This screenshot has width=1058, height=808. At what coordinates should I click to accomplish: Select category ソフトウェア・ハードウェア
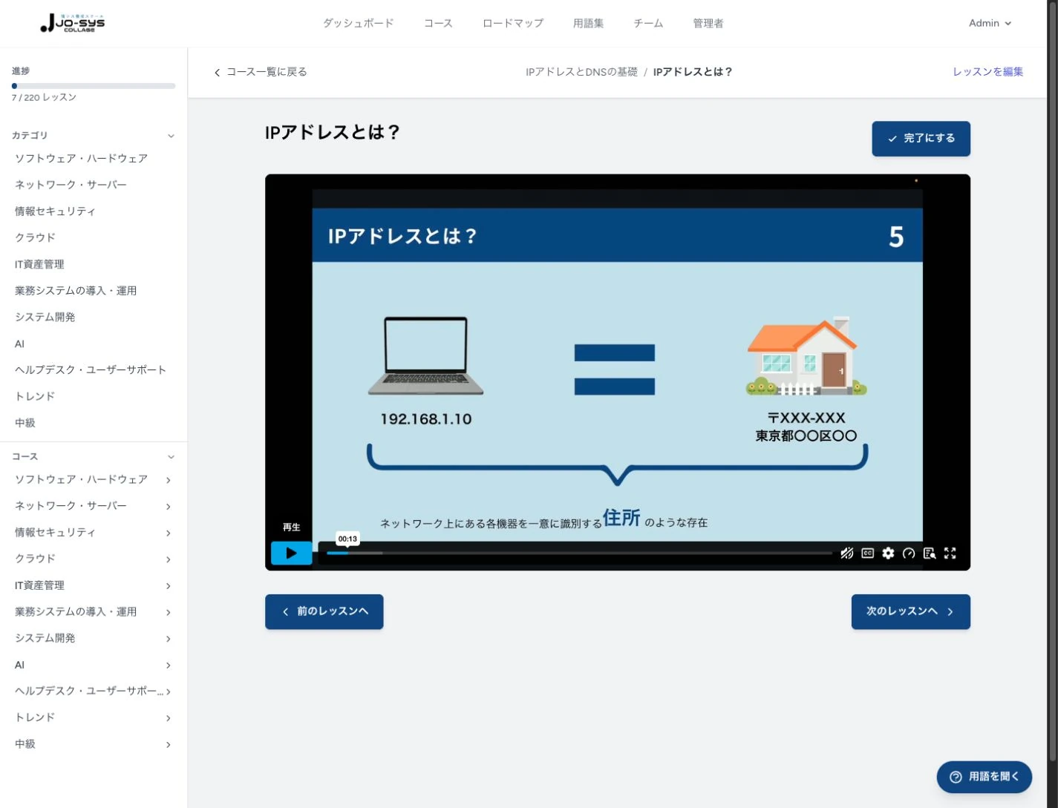click(x=81, y=158)
